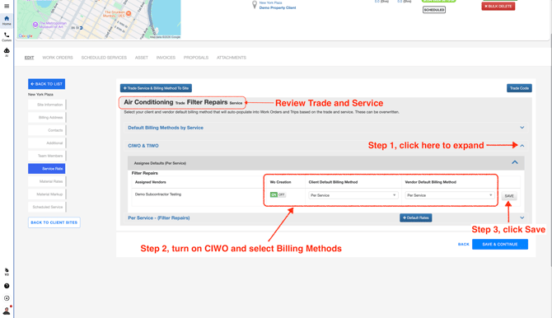Image resolution: width=552 pixels, height=318 pixels.
Task: Open the AI robot icon
Action: [7, 52]
